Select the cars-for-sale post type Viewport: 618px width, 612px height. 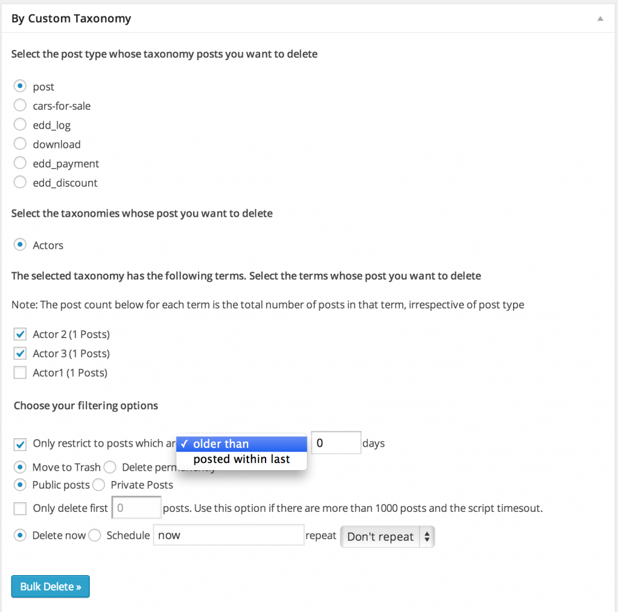19,106
